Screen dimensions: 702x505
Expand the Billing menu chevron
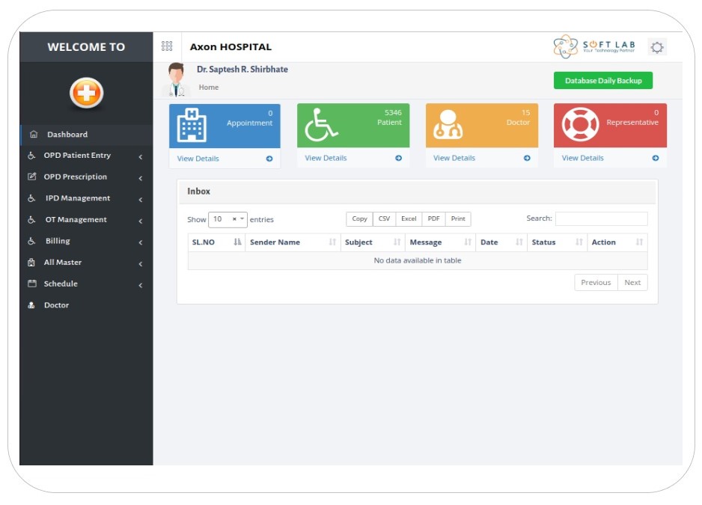click(x=140, y=242)
